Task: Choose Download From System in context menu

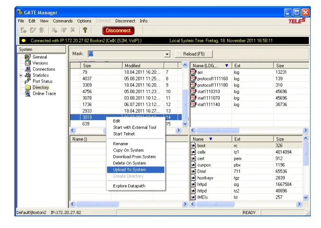Action: click(135, 157)
